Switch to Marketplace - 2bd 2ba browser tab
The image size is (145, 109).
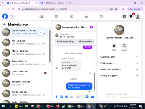pyautogui.click(x=56, y=3)
